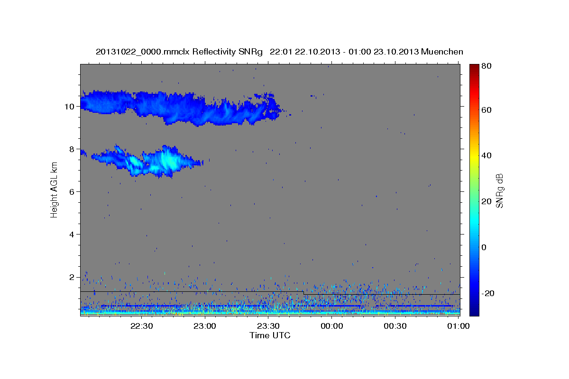
Task: Click the dark red top of colorbar
Action: pos(474,68)
